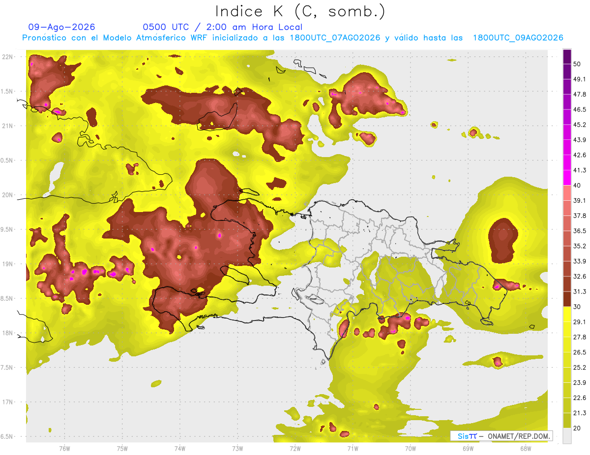Click the "70W" longitude axis label

click(x=411, y=449)
